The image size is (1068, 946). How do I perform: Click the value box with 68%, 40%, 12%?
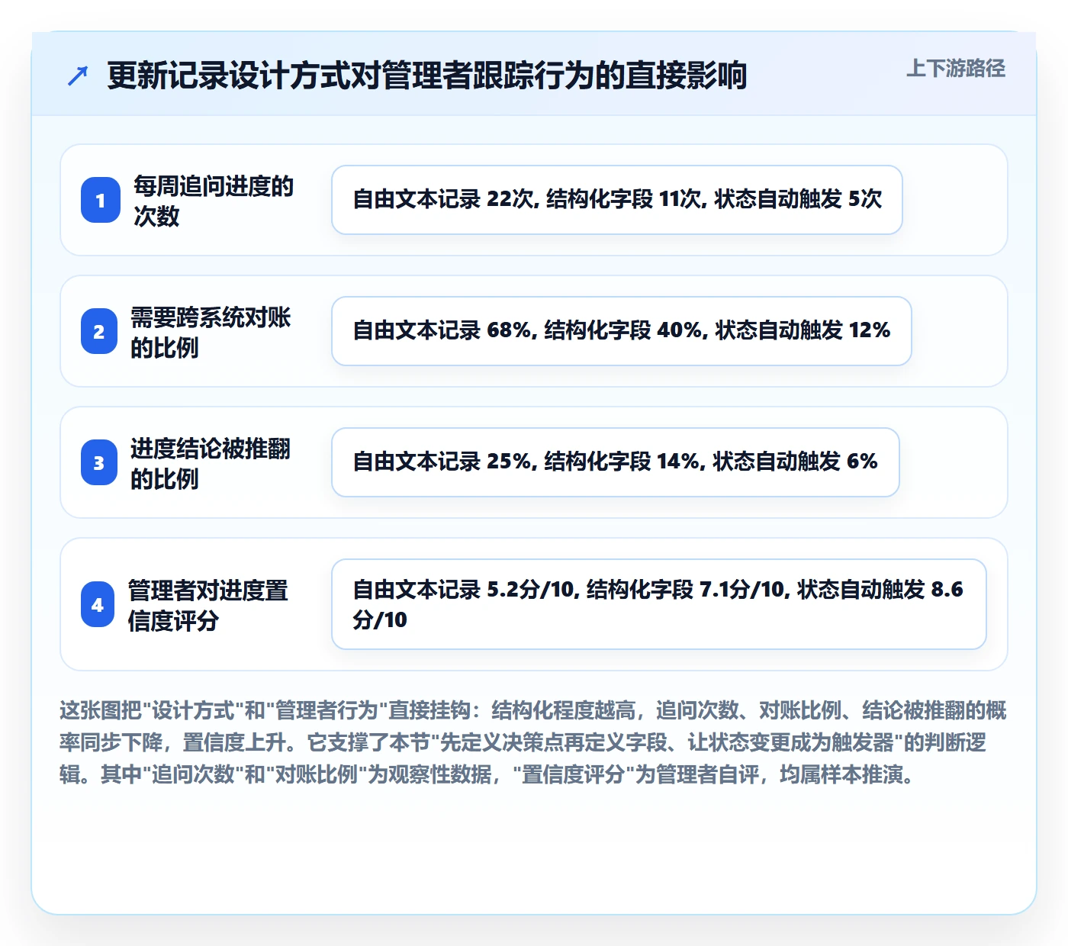622,331
